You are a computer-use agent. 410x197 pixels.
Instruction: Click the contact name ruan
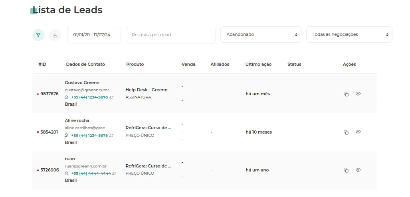coord(70,159)
